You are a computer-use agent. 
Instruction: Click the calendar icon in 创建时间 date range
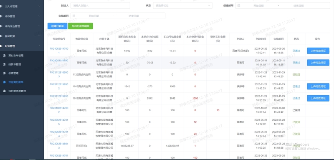point(239,5)
